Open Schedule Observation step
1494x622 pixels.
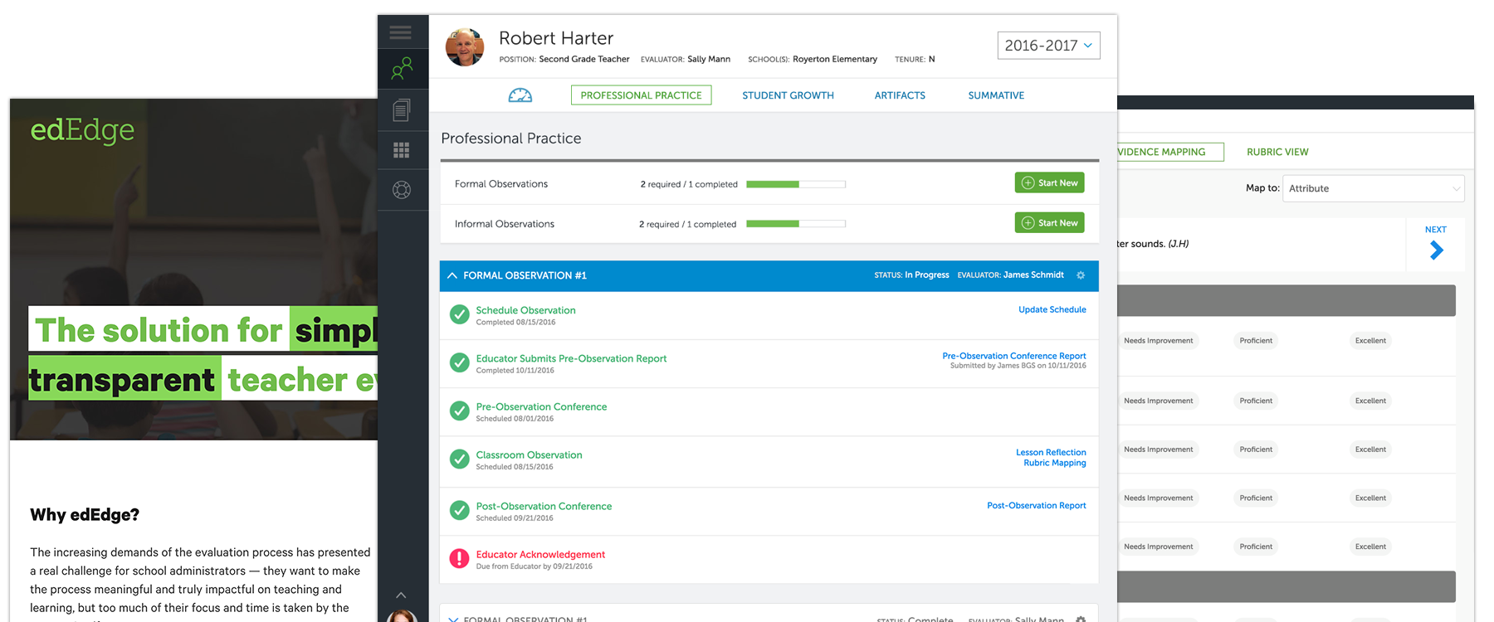(x=525, y=310)
